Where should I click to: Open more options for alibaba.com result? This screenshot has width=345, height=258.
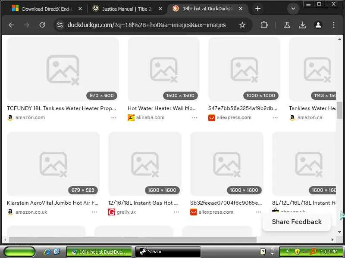(194, 118)
